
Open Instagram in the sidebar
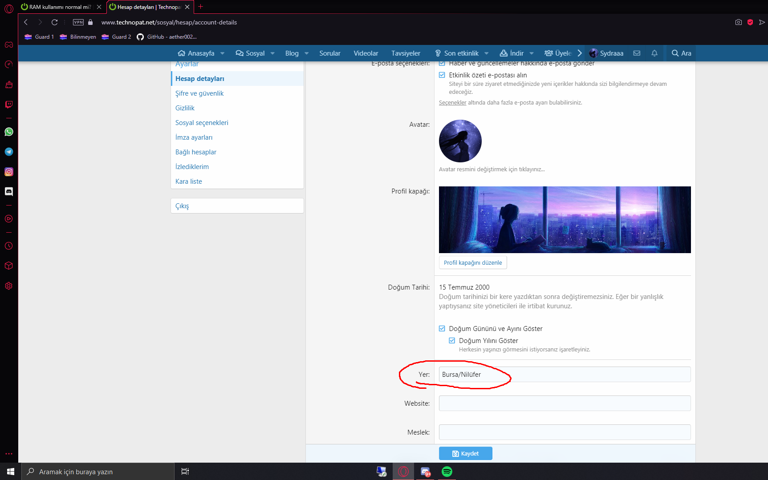(9, 172)
